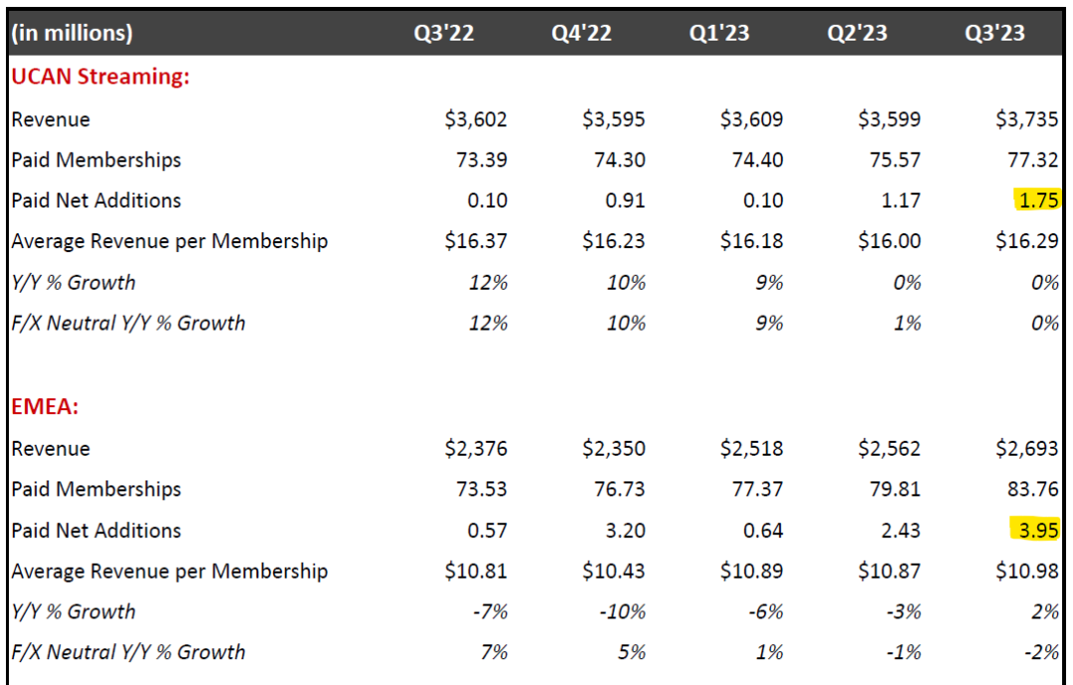Select EMEA Q3'22 revenue value $2,376
This screenshot has width=1073, height=685.
tap(476, 449)
